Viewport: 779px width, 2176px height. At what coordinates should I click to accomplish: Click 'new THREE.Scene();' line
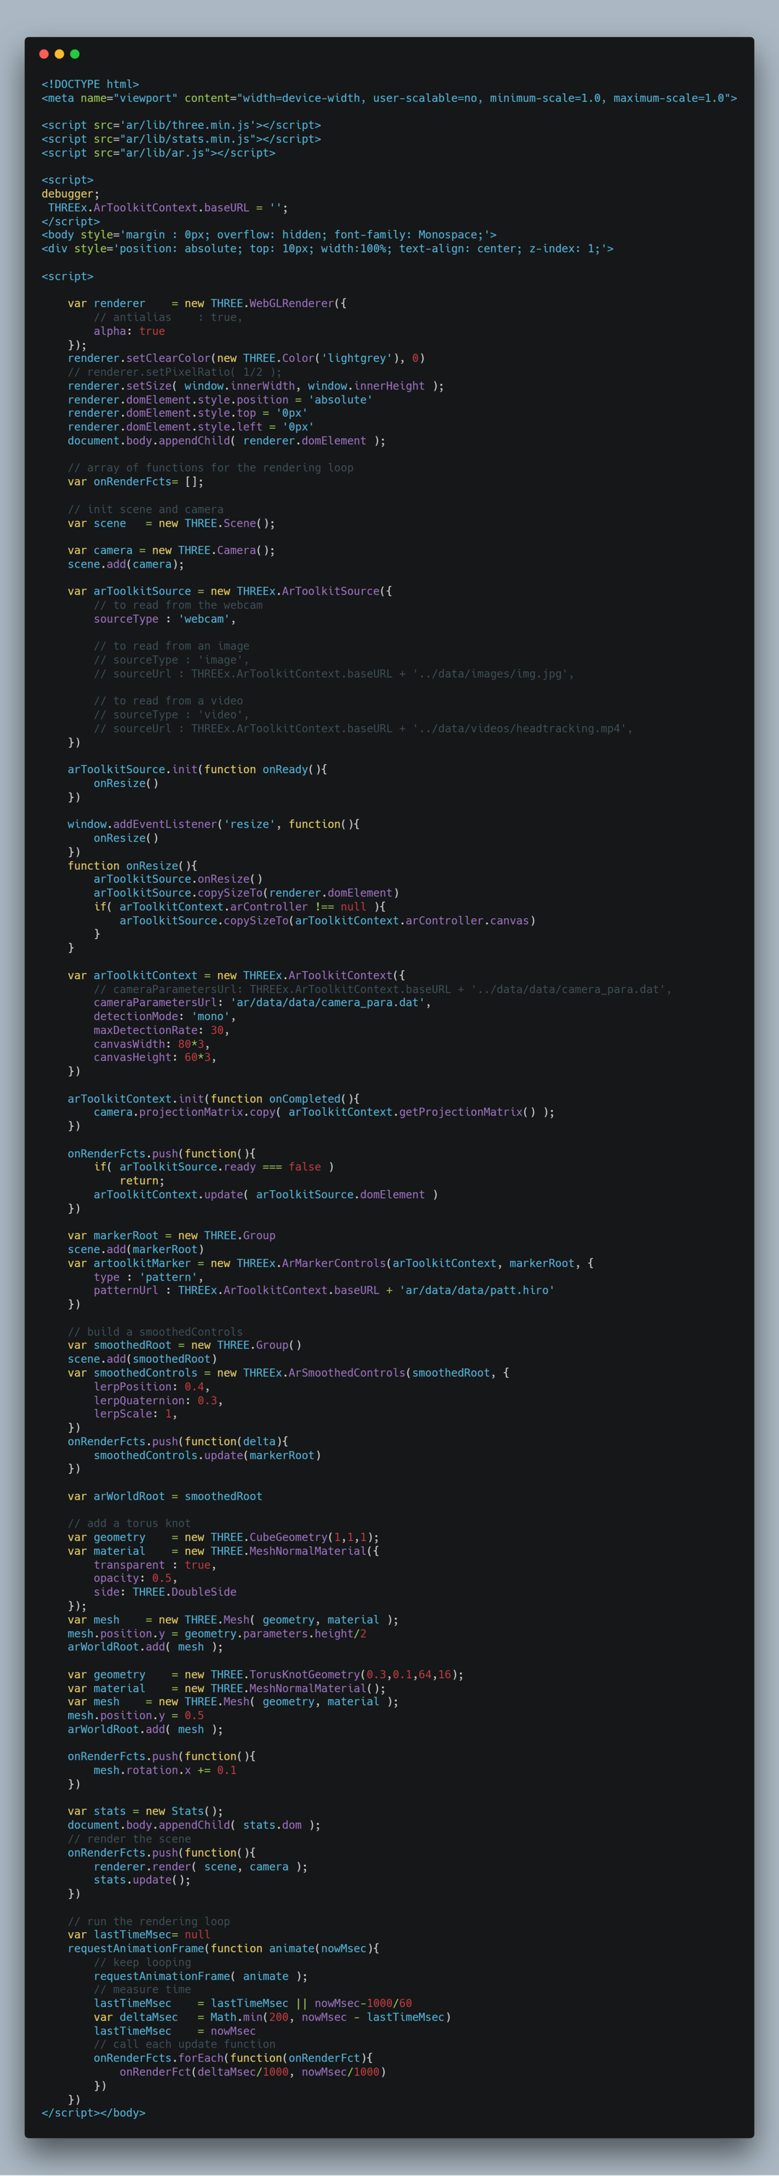pyautogui.click(x=172, y=523)
